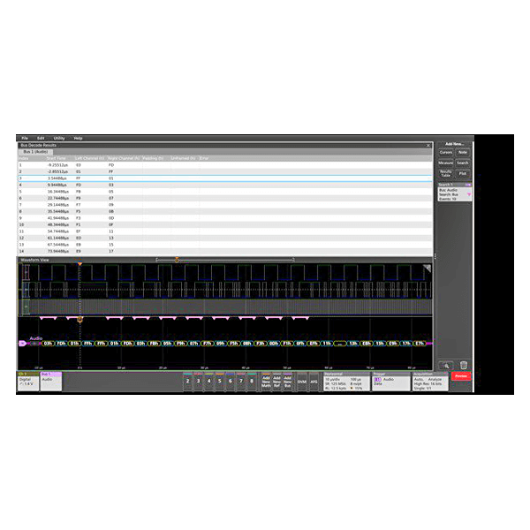
Task: Click the Right Channel column header
Action: pyautogui.click(x=124, y=158)
